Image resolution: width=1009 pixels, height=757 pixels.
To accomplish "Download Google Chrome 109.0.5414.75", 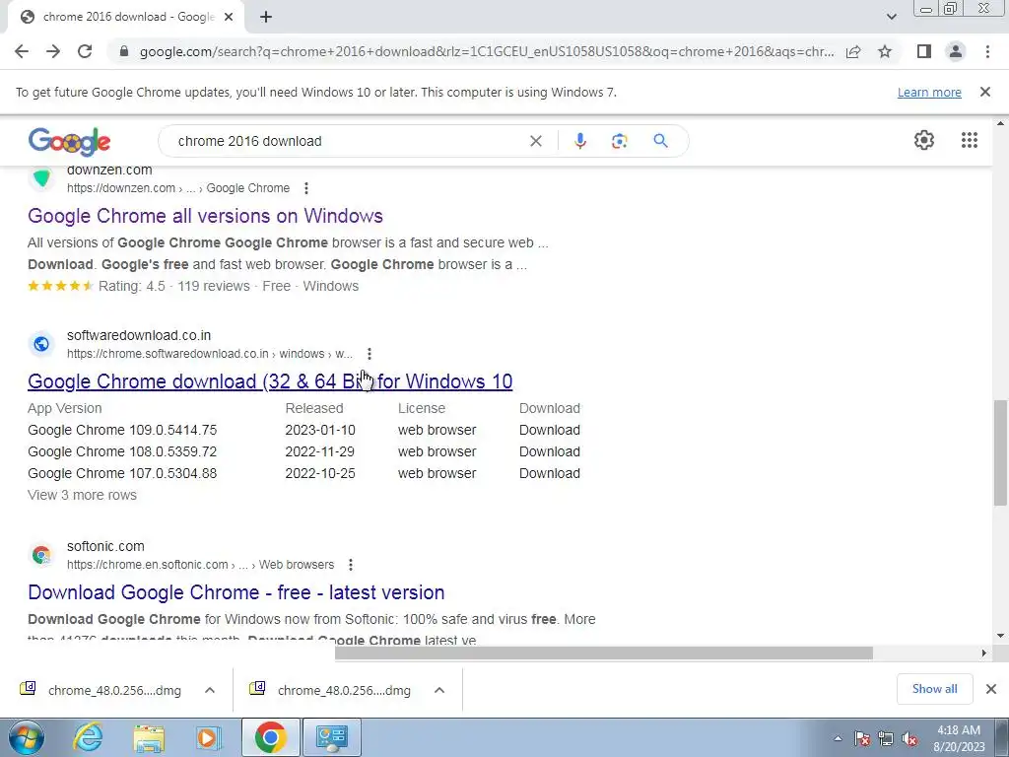I will pyautogui.click(x=550, y=430).
